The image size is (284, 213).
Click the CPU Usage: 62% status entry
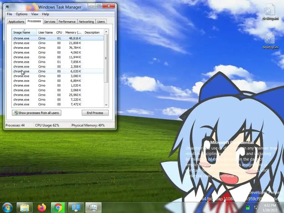coord(47,125)
